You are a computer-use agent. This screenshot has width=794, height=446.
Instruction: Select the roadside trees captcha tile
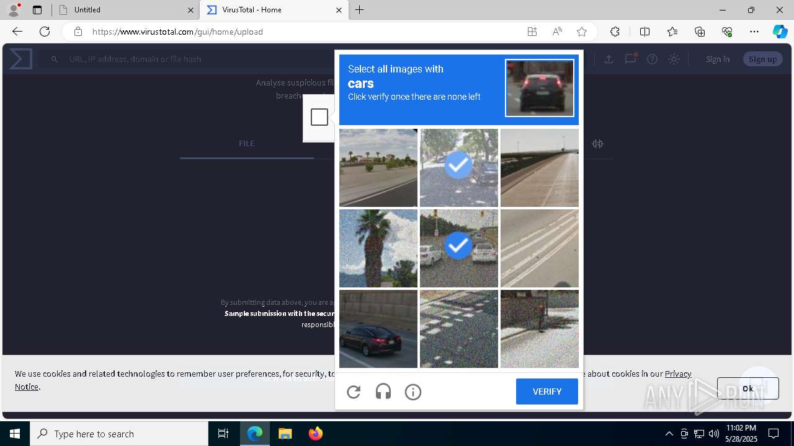[378, 168]
